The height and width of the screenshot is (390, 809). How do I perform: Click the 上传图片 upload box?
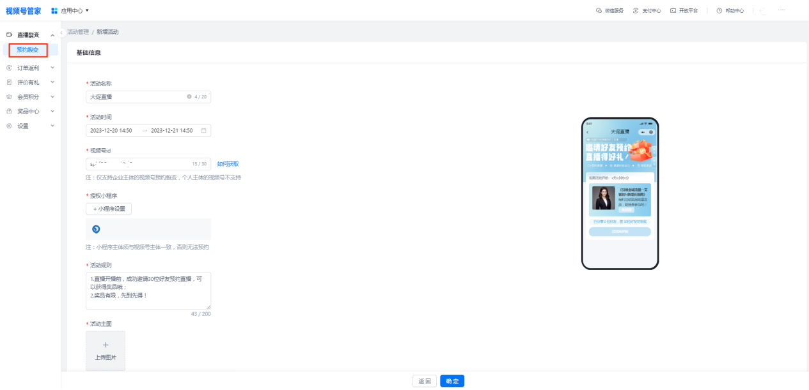(106, 350)
